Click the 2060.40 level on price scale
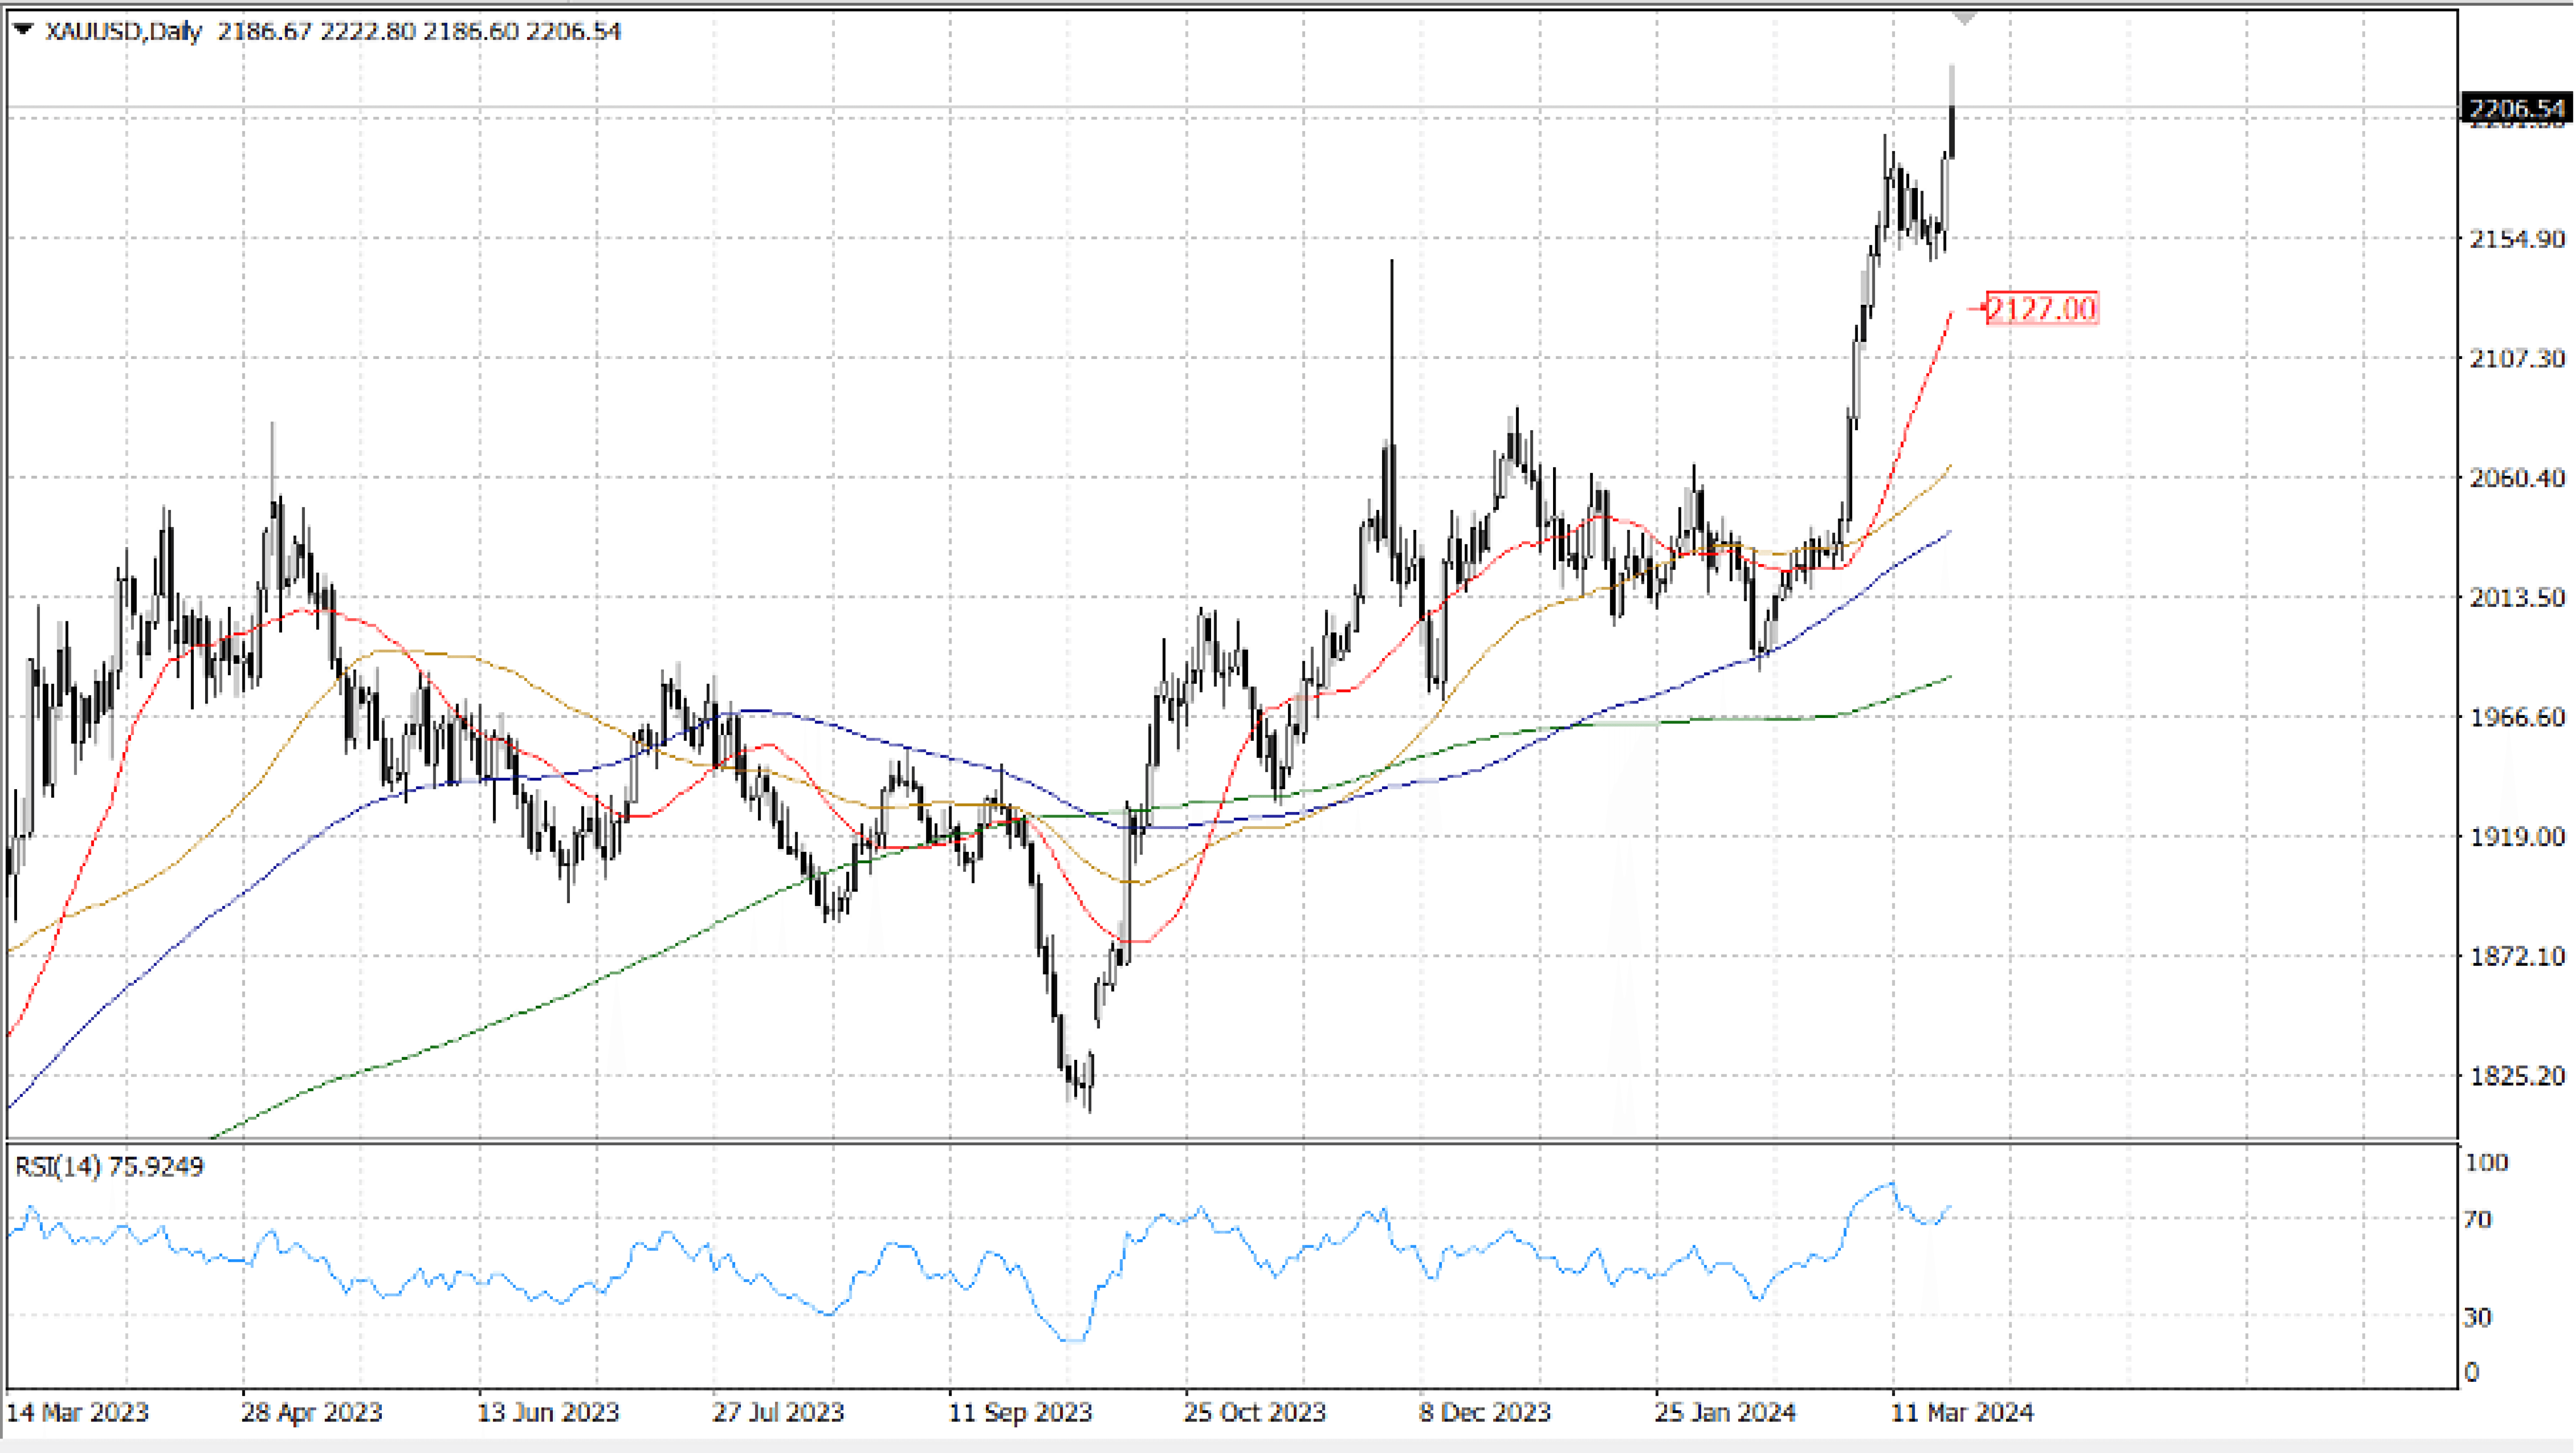Image resolution: width=2576 pixels, height=1453 pixels. point(2516,477)
